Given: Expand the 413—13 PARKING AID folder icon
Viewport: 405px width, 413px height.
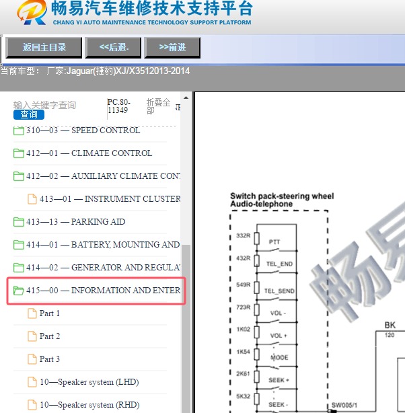Looking at the screenshot, I should (19, 222).
